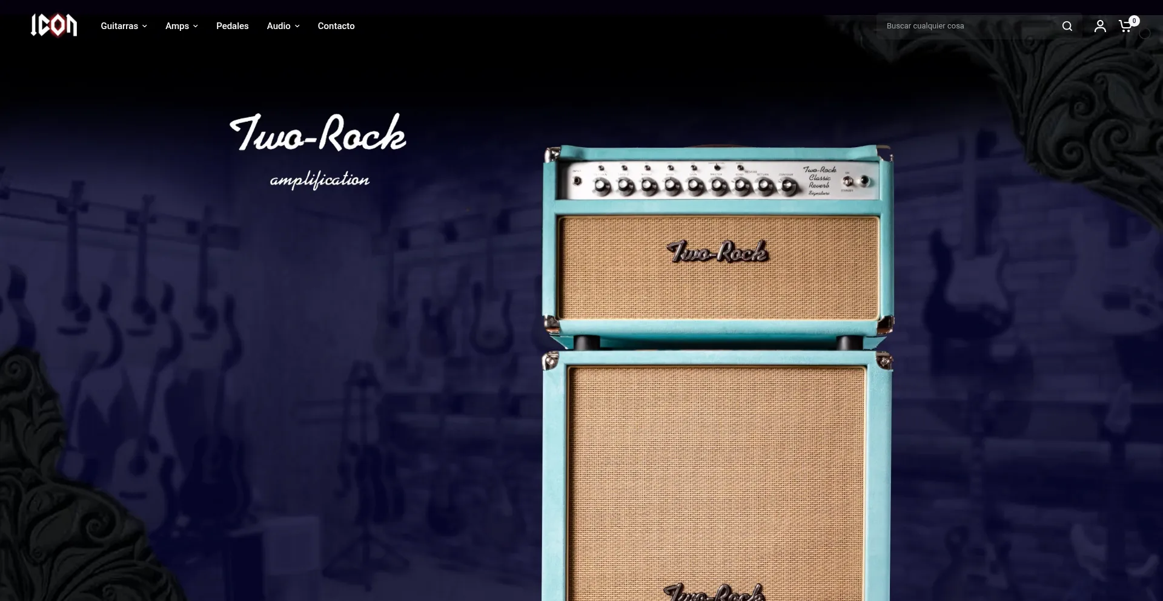Click the ICON store logo

point(54,26)
